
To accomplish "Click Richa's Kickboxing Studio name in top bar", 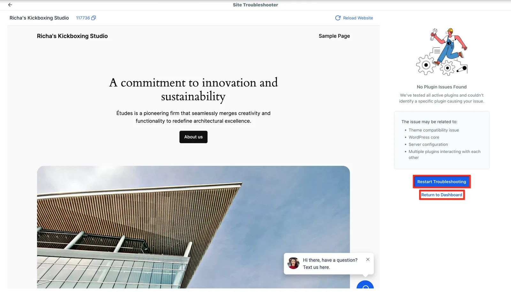I will click(39, 18).
